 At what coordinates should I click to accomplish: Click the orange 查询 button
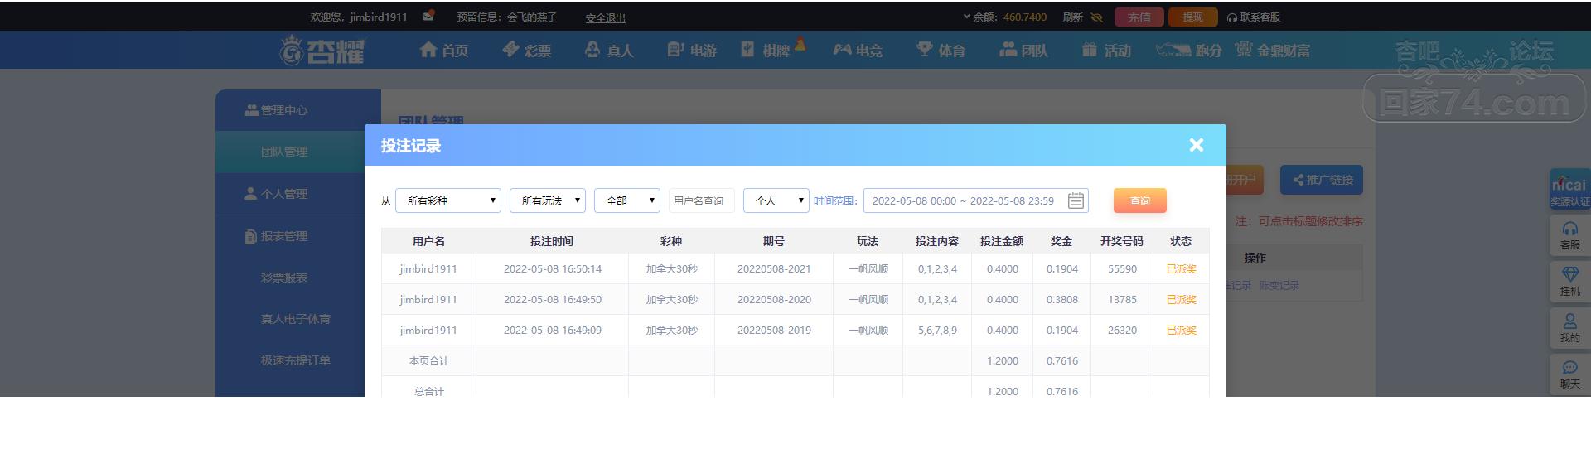click(1140, 200)
